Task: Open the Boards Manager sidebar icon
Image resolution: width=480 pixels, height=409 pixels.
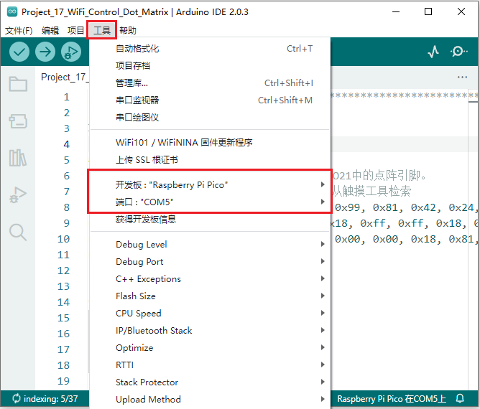Action: tap(18, 121)
